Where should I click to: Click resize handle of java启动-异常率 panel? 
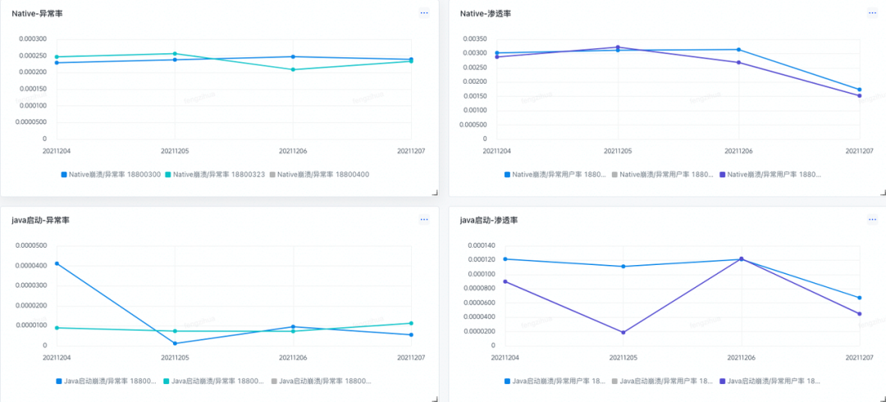435,399
